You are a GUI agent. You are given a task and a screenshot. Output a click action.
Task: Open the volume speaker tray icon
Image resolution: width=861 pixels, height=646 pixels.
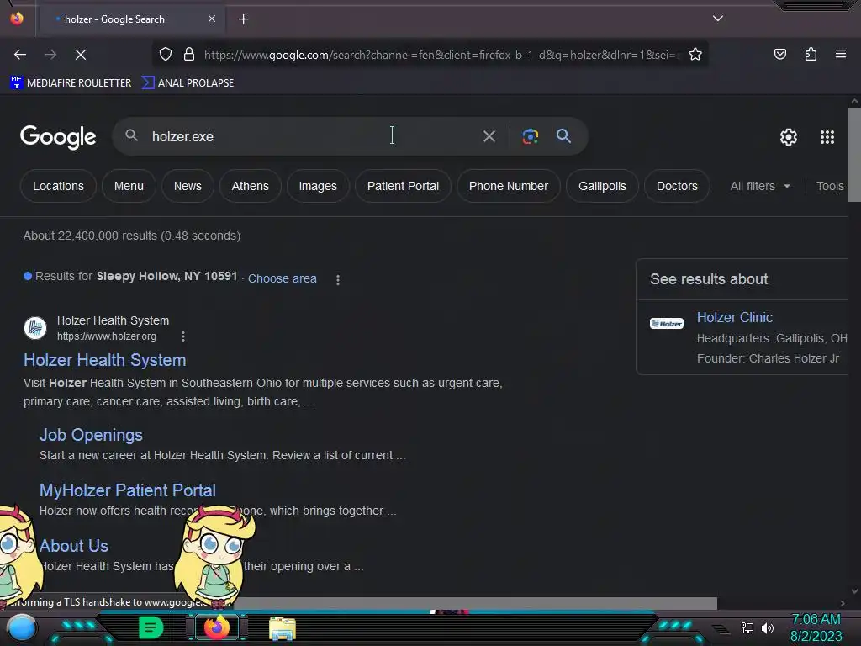point(767,627)
